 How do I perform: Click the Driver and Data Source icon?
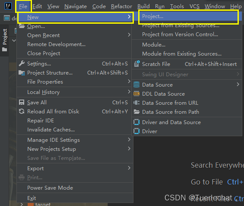(136, 122)
